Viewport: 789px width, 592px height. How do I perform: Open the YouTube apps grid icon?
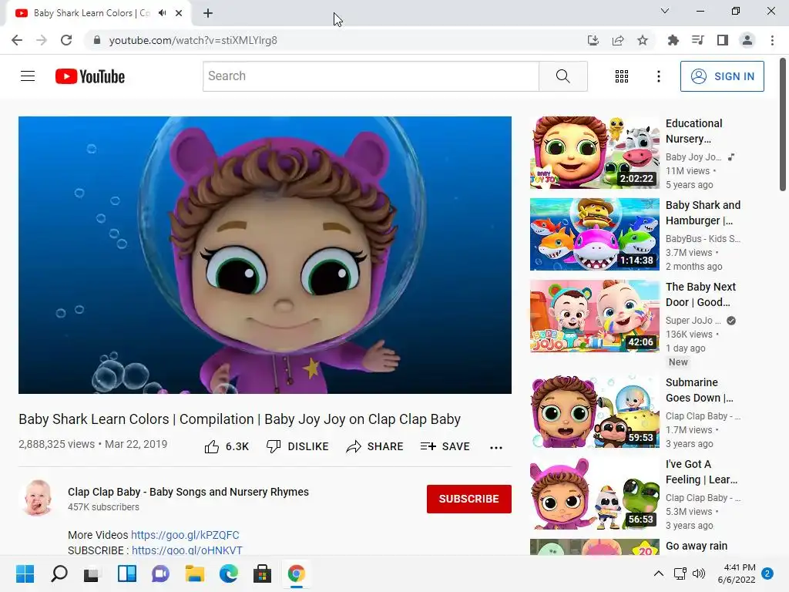coord(622,76)
